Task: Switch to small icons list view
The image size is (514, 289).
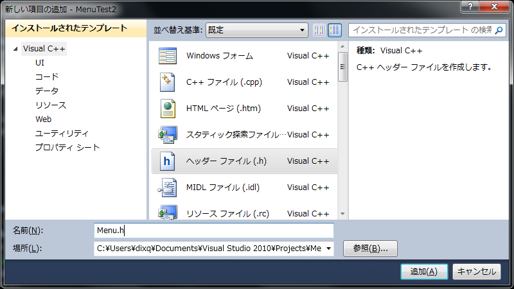Action: (319, 30)
